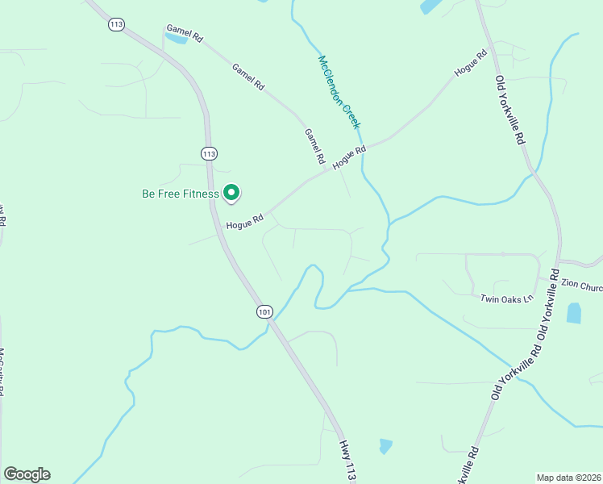Click the McGarity Rd label on left edge

2,372
